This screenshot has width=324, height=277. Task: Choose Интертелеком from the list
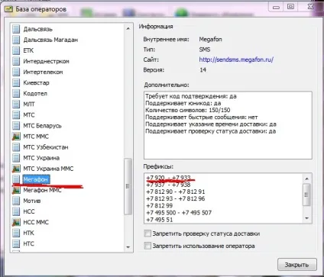43,72
